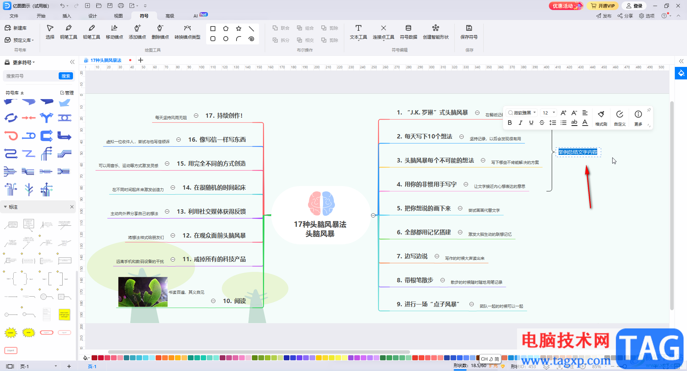Click the blue Search (搜索) button
The width and height of the screenshot is (687, 371).
(66, 76)
